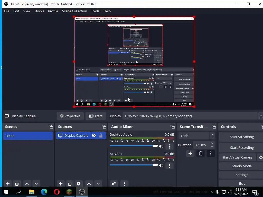The image size is (263, 197).
Task: Open the Profile menu
Action: click(53, 11)
